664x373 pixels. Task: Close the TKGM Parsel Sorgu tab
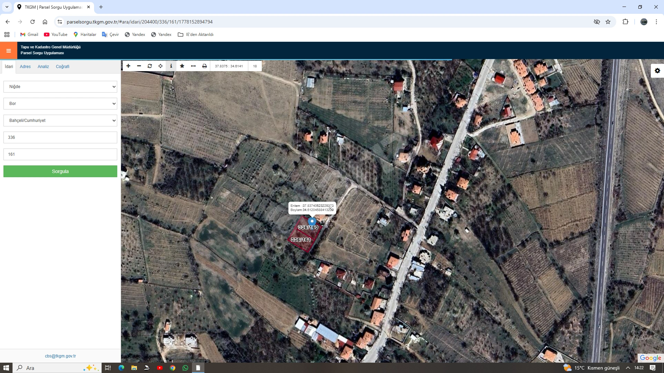click(89, 7)
